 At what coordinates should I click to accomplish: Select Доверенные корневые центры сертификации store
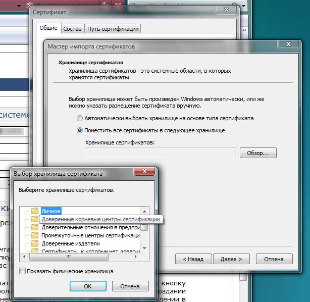tap(100, 219)
